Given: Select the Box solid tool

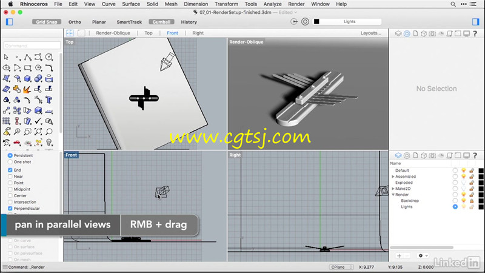Looking at the screenshot, I should tap(27, 79).
